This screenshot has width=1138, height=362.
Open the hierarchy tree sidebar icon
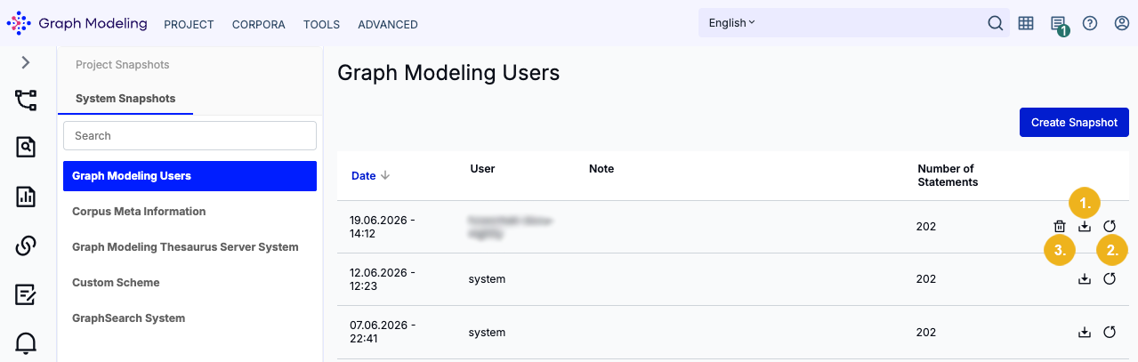(26, 100)
